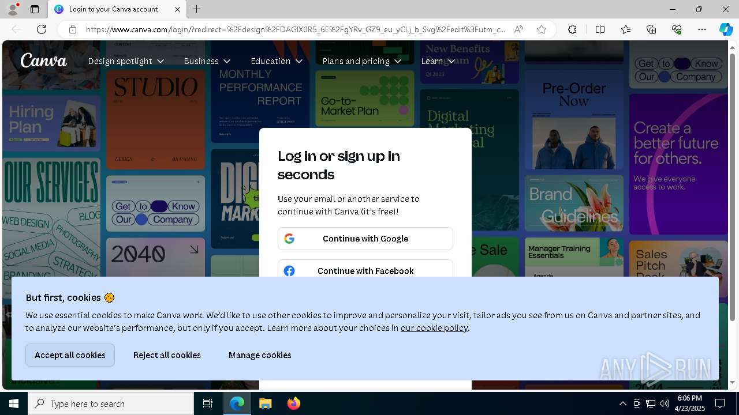Viewport: 739px width, 415px height.
Task: Open the Windows Start menu
Action: (14, 403)
